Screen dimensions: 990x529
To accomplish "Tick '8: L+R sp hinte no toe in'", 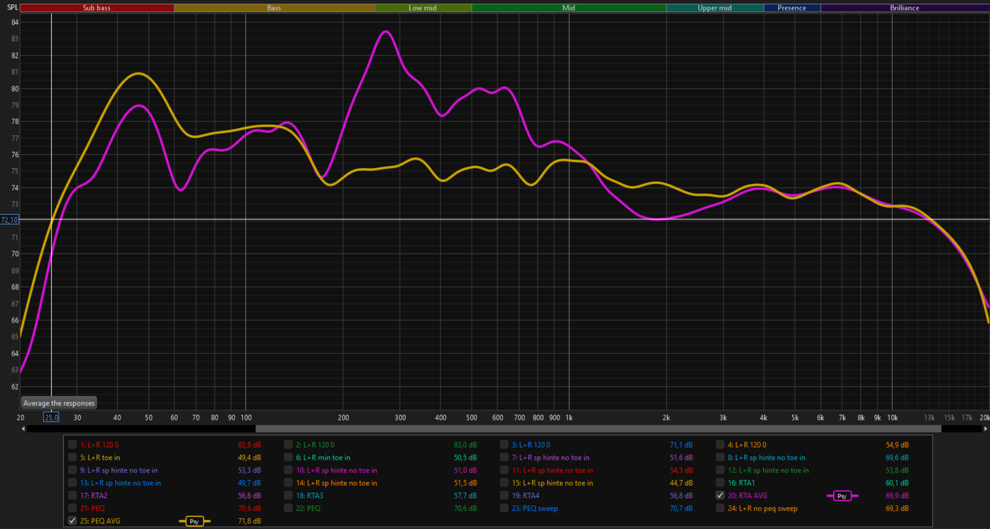I will [x=720, y=457].
